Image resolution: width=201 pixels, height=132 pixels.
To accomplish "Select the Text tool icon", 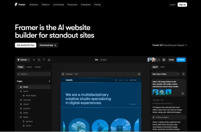I will coord(44,60).
